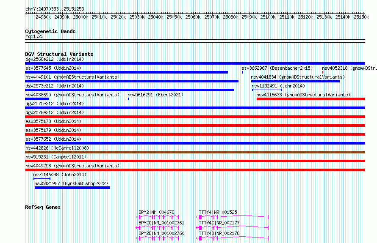
Task: Click the red bar under dgv2576e212
Action: tap(195, 117)
